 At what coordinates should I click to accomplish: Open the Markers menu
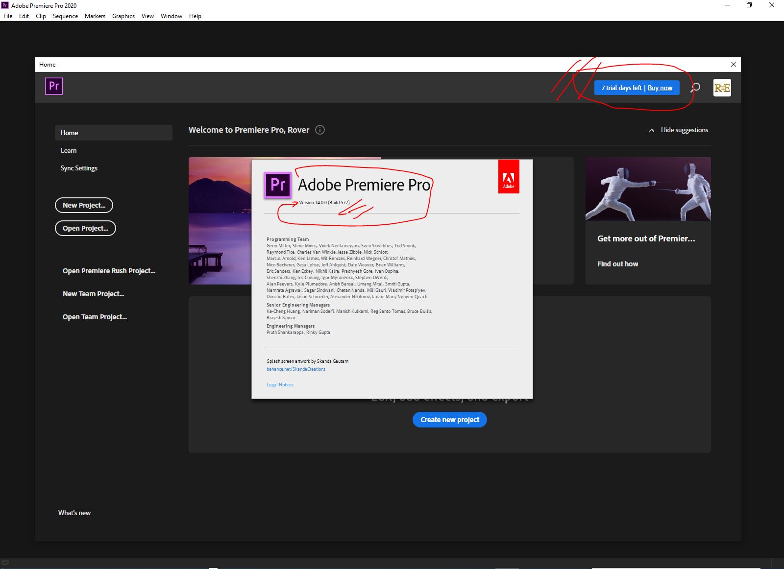(95, 16)
